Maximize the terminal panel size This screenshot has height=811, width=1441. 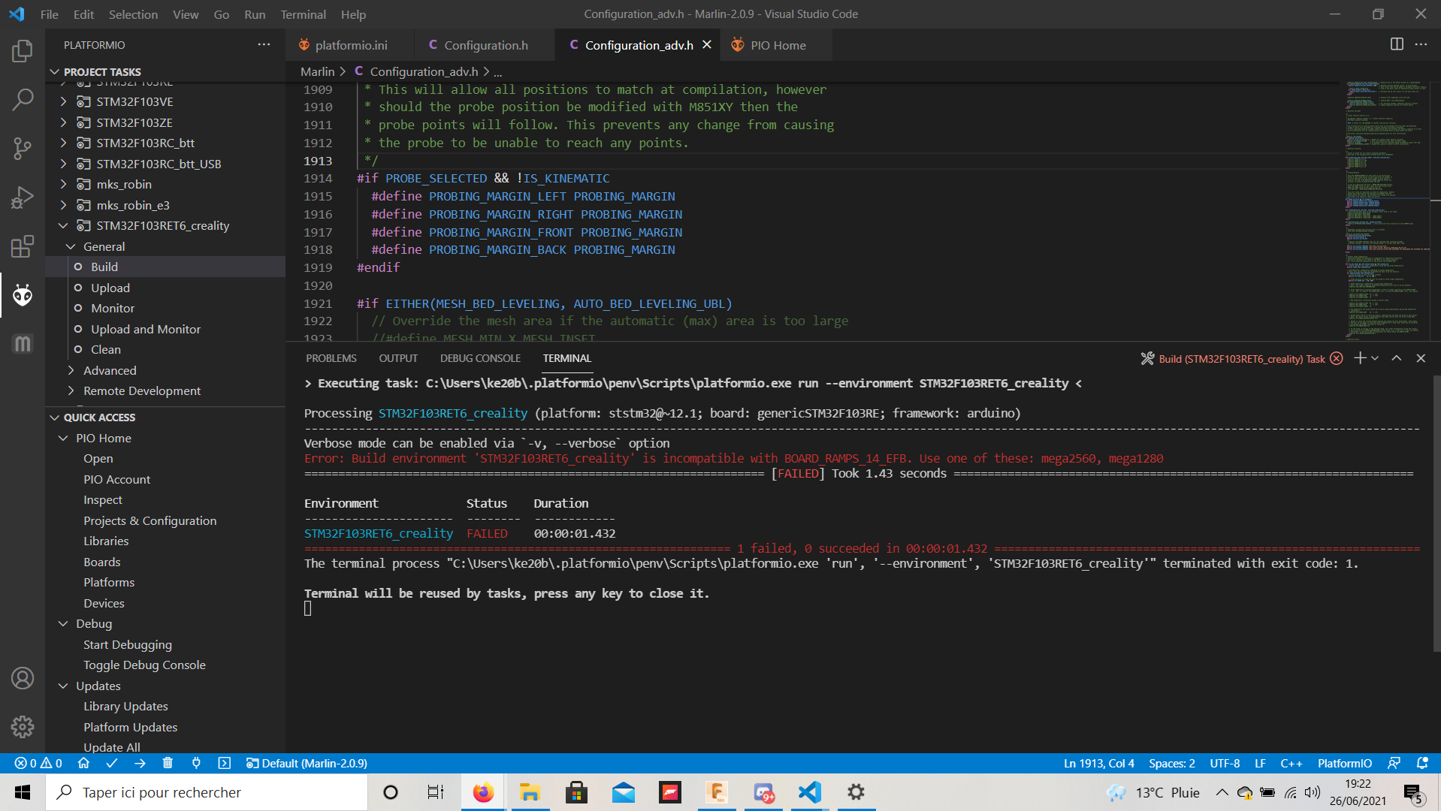1396,358
